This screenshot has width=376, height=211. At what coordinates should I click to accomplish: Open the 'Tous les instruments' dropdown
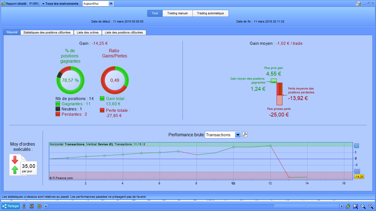(60, 4)
